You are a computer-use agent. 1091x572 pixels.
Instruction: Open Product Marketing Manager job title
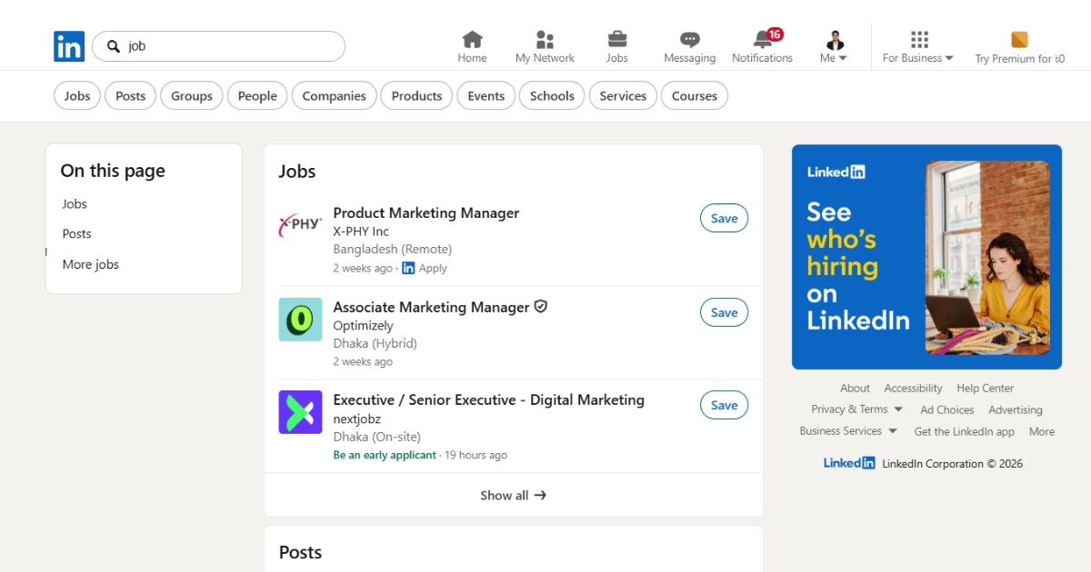pyautogui.click(x=426, y=213)
